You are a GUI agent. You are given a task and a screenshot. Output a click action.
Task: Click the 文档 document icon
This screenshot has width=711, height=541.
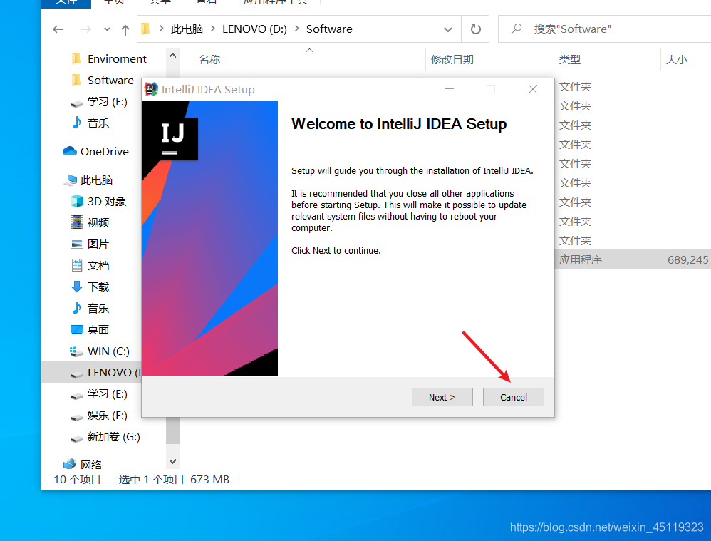point(77,265)
